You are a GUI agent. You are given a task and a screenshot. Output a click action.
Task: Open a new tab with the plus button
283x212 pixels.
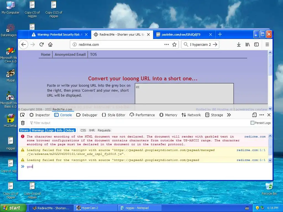220,34
